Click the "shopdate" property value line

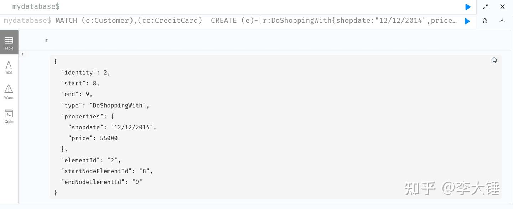[112, 127]
